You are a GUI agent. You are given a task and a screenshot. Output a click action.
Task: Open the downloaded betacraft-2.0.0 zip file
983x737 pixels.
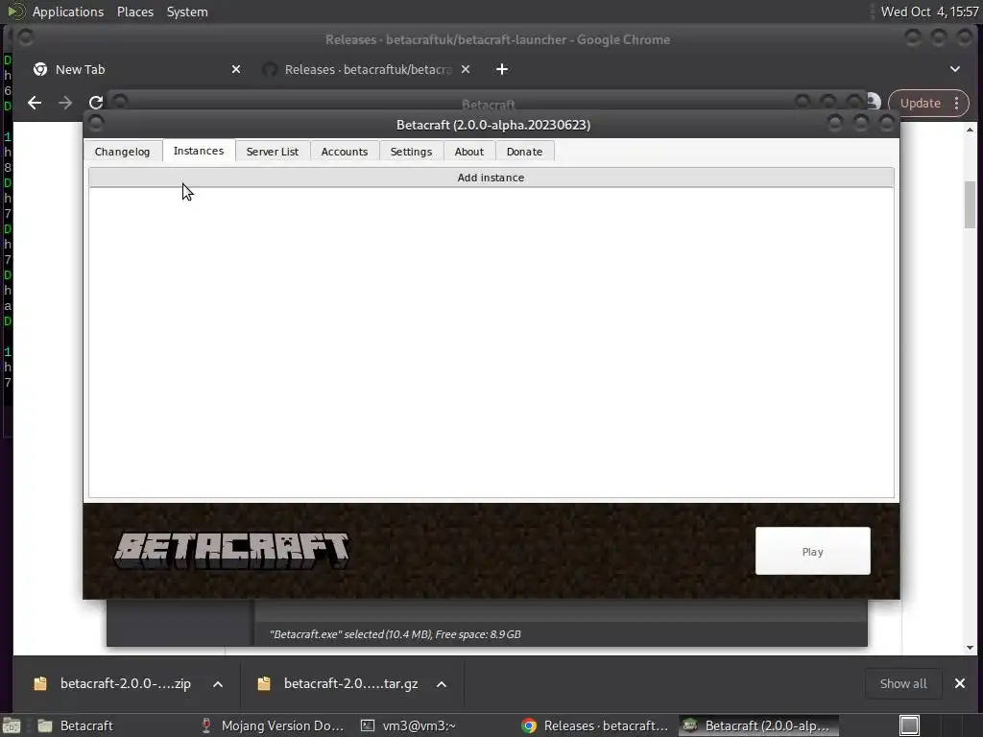point(126,683)
